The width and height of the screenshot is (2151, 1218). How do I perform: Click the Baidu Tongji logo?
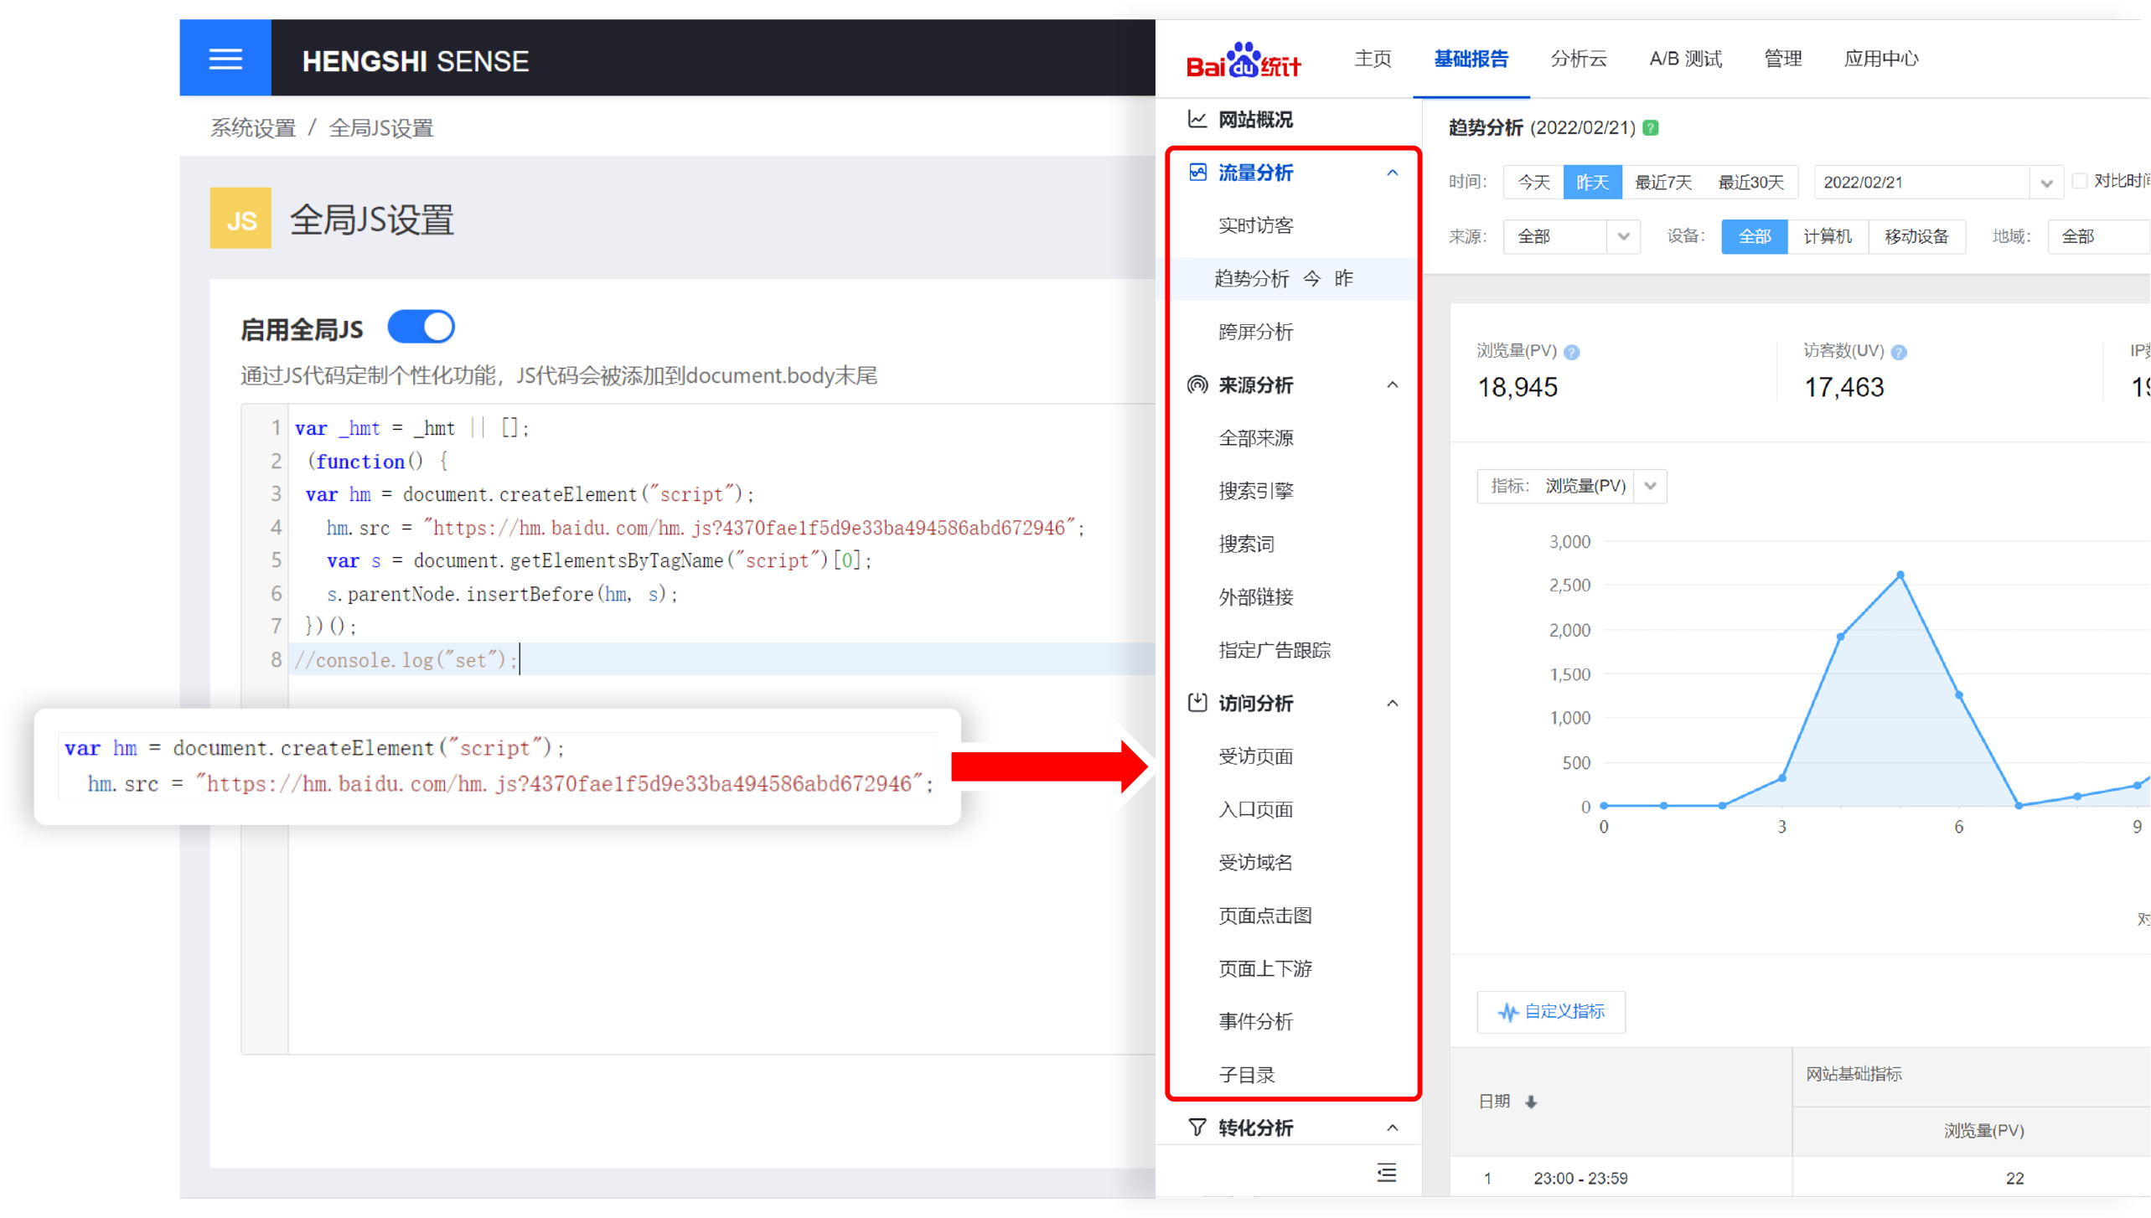[1244, 59]
